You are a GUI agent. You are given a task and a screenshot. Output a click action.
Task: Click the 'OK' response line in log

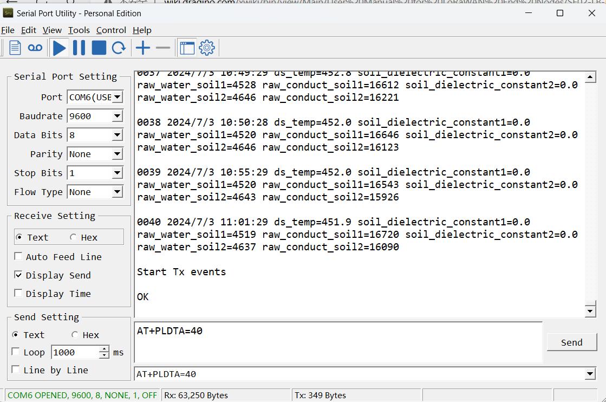[142, 296]
